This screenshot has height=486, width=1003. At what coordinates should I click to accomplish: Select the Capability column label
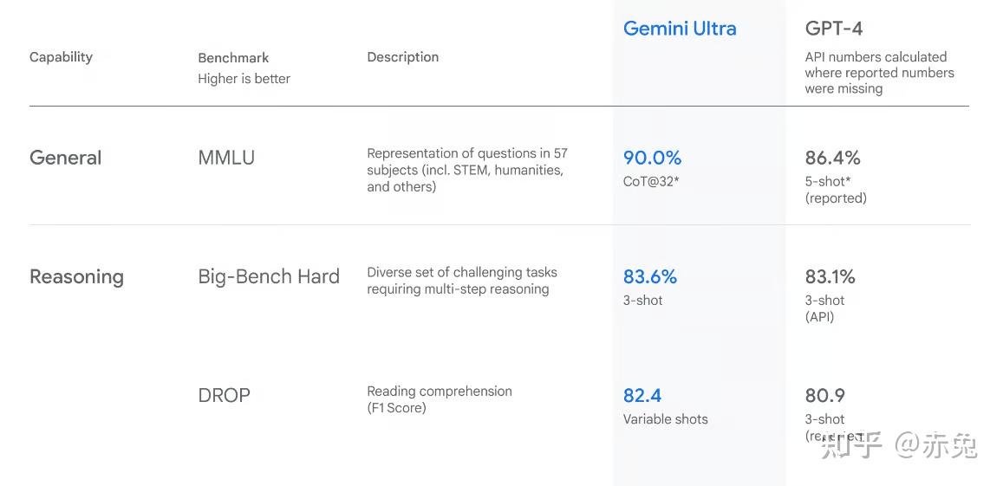coord(61,57)
